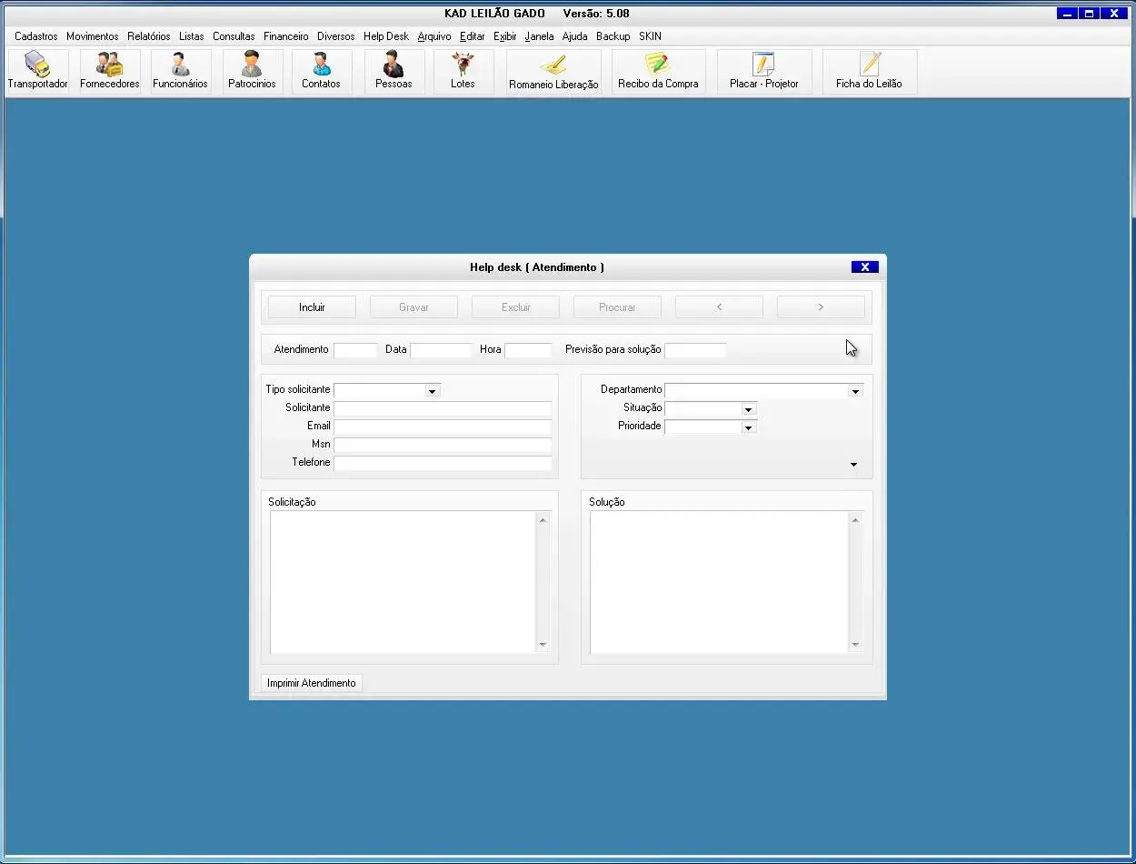Open the Funcionários toolbar icon
1136x864 pixels.
(180, 72)
